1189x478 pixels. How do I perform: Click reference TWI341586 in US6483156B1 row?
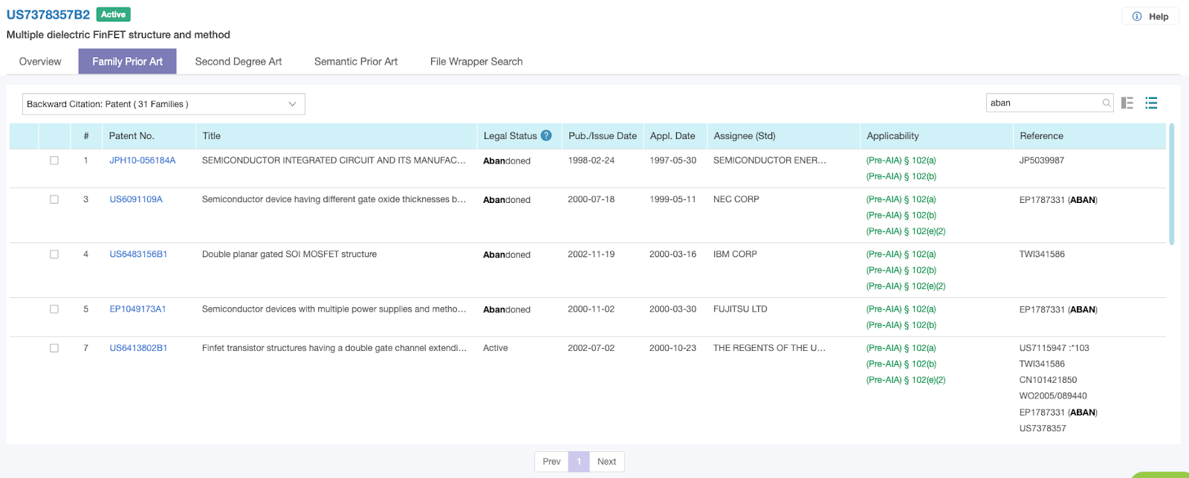tap(1042, 254)
